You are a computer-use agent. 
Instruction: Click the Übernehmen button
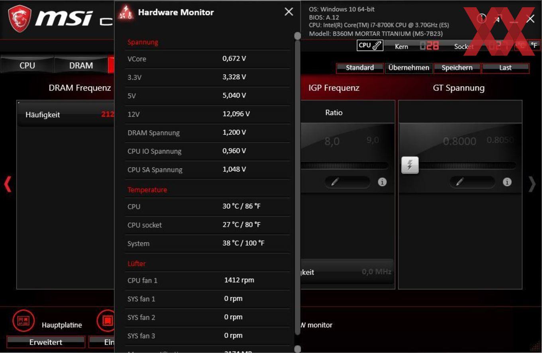(408, 68)
